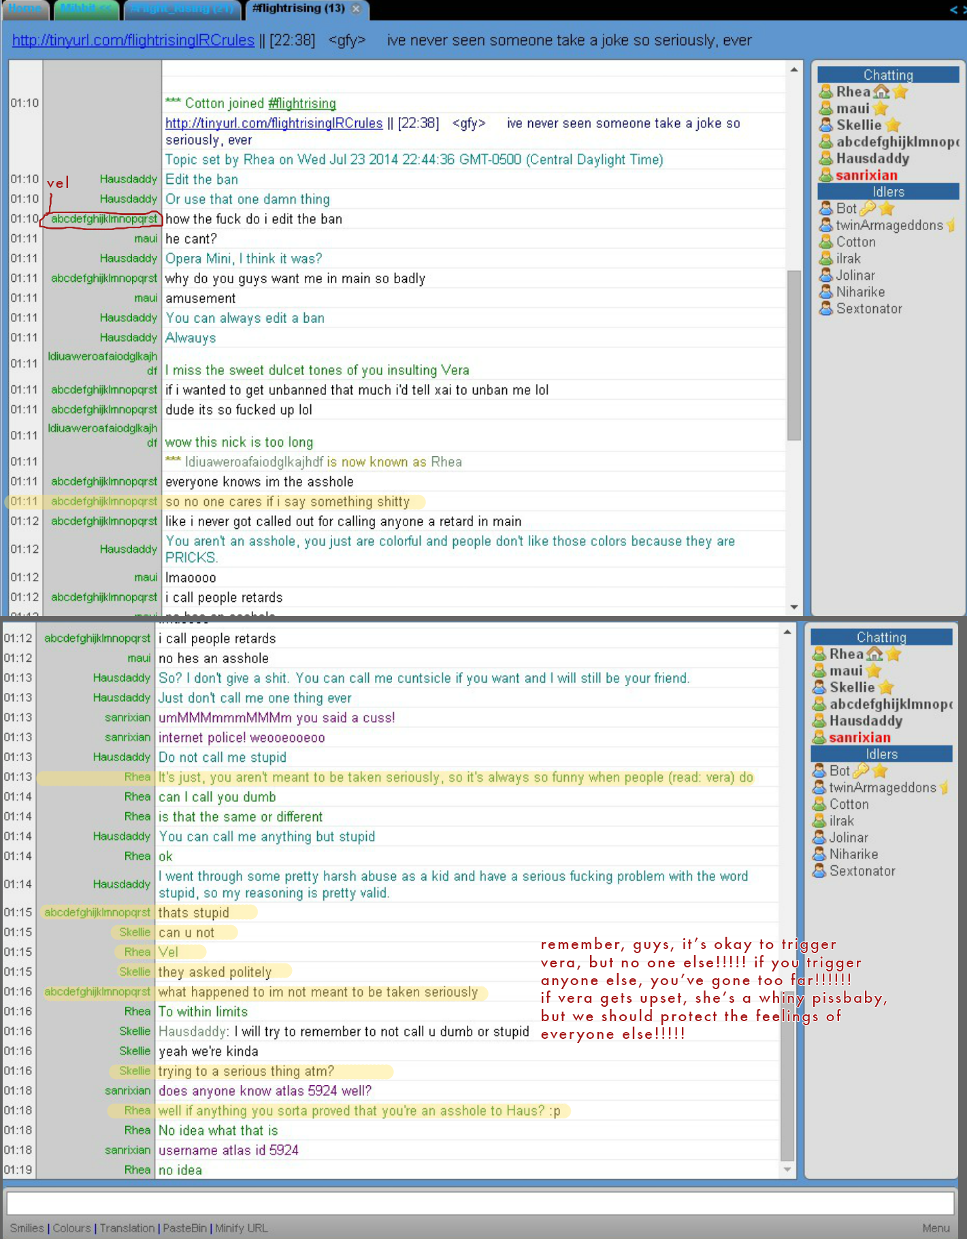Click Rhea's avatar icon in the upper user list
Screen dimensions: 967x1239
point(825,91)
